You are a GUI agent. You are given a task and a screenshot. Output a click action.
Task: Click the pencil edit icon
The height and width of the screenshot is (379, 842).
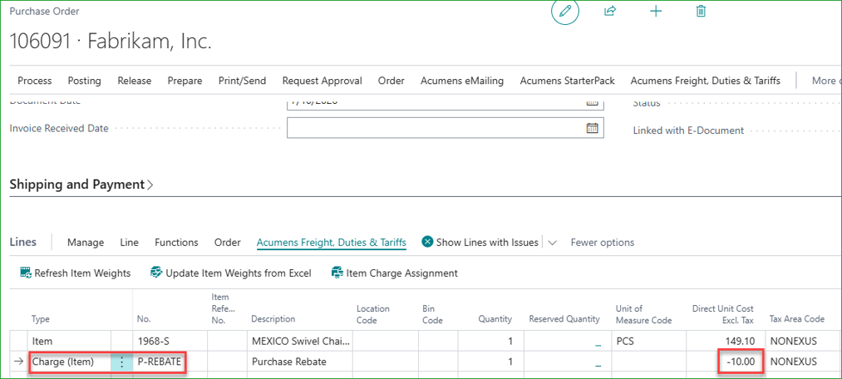tap(565, 12)
